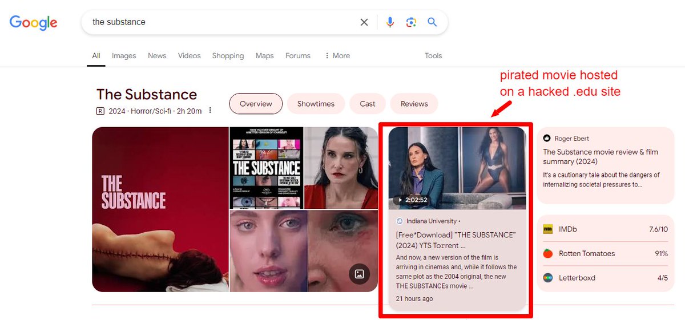This screenshot has height=320, width=685.
Task: Open search Tools
Action: pyautogui.click(x=433, y=56)
